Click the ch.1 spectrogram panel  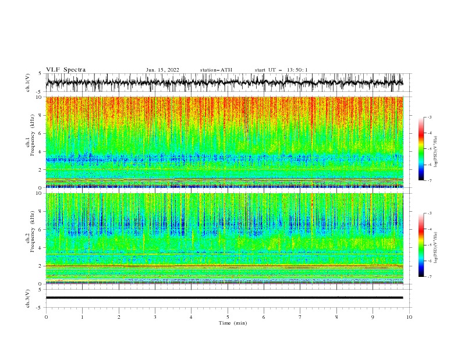225,142
